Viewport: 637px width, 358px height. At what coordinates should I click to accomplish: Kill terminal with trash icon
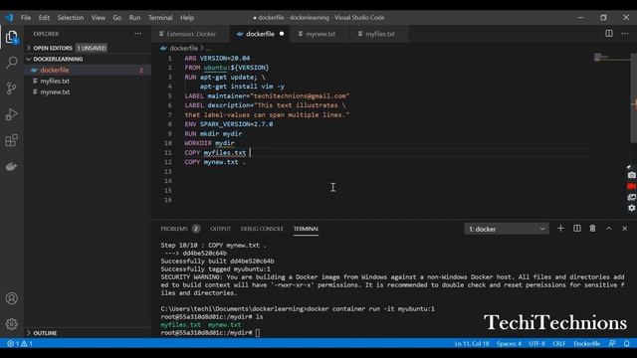click(593, 229)
